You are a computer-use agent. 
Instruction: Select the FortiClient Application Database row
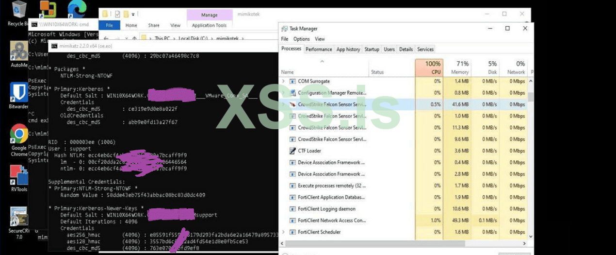click(404, 197)
